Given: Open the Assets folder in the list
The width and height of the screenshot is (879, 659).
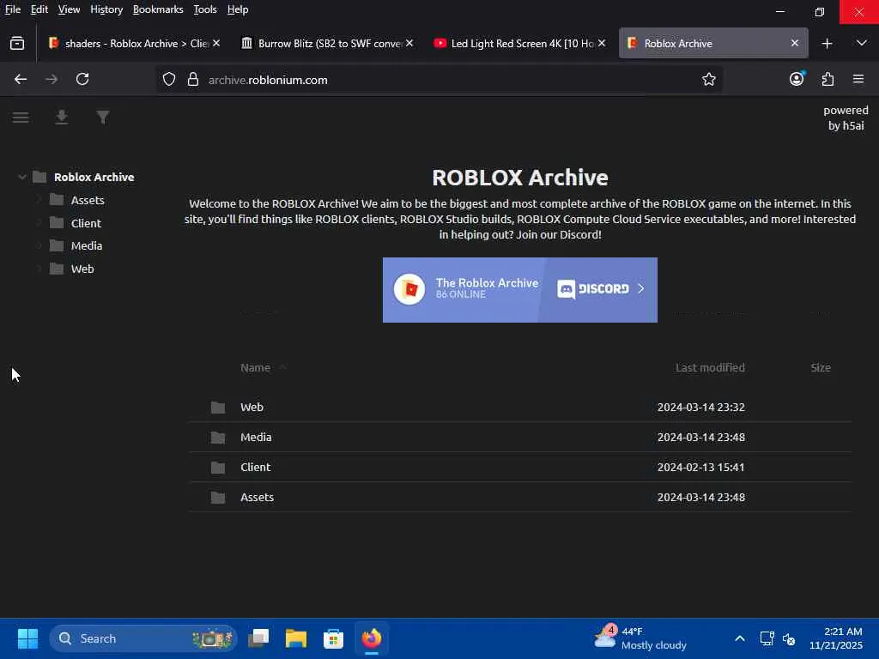Looking at the screenshot, I should (519, 497).
